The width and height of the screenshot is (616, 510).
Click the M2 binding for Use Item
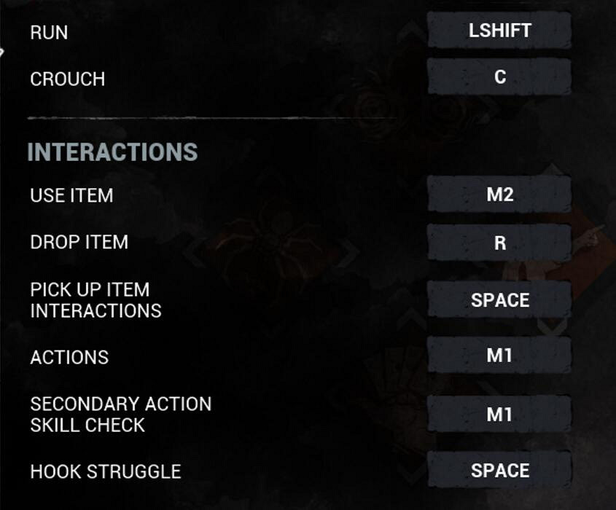coord(499,195)
